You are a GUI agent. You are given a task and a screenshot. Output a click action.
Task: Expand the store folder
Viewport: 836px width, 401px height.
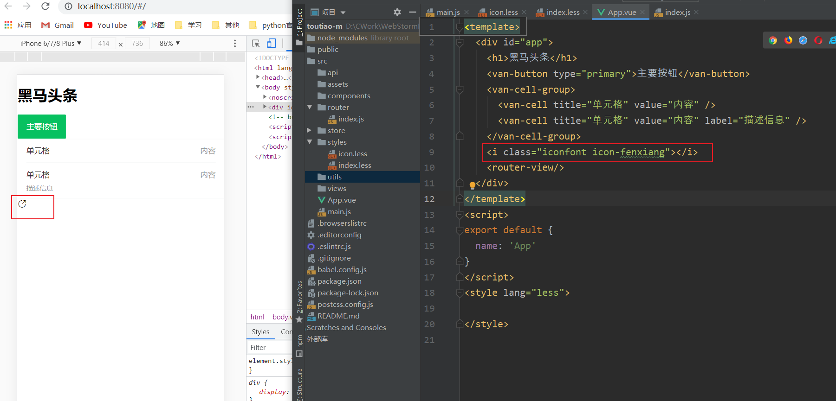[x=310, y=130]
